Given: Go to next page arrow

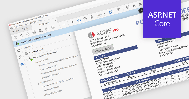Looking at the screenshot, I should (53, 27).
